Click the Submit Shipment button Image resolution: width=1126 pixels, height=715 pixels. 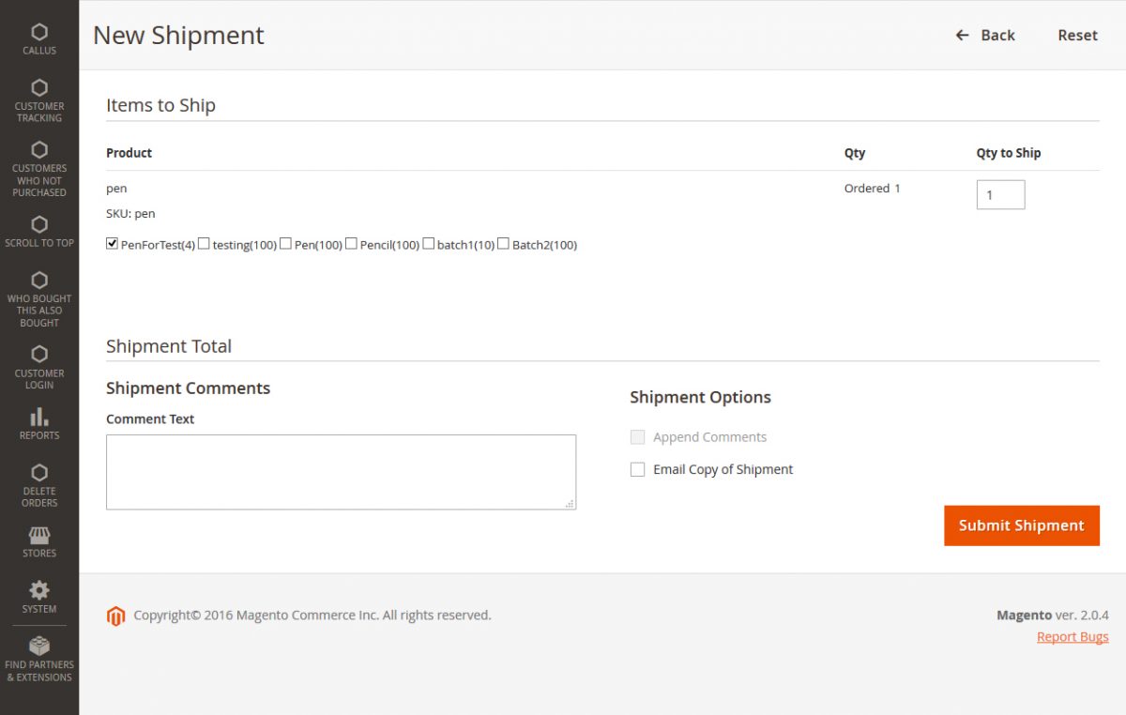1021,525
